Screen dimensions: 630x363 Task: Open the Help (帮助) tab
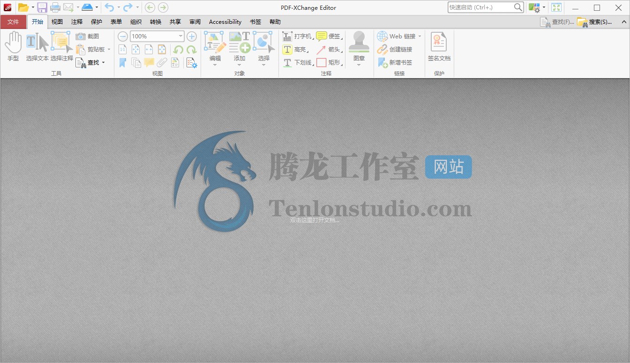[x=275, y=22]
